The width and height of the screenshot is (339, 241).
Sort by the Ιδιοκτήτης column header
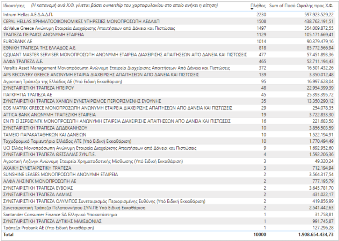(x=15, y=6)
